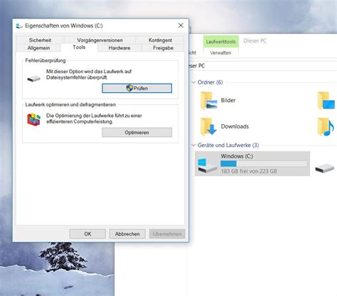Click the Windows (C:) capacity bar
Screen dimensions: 337x296
(264, 163)
